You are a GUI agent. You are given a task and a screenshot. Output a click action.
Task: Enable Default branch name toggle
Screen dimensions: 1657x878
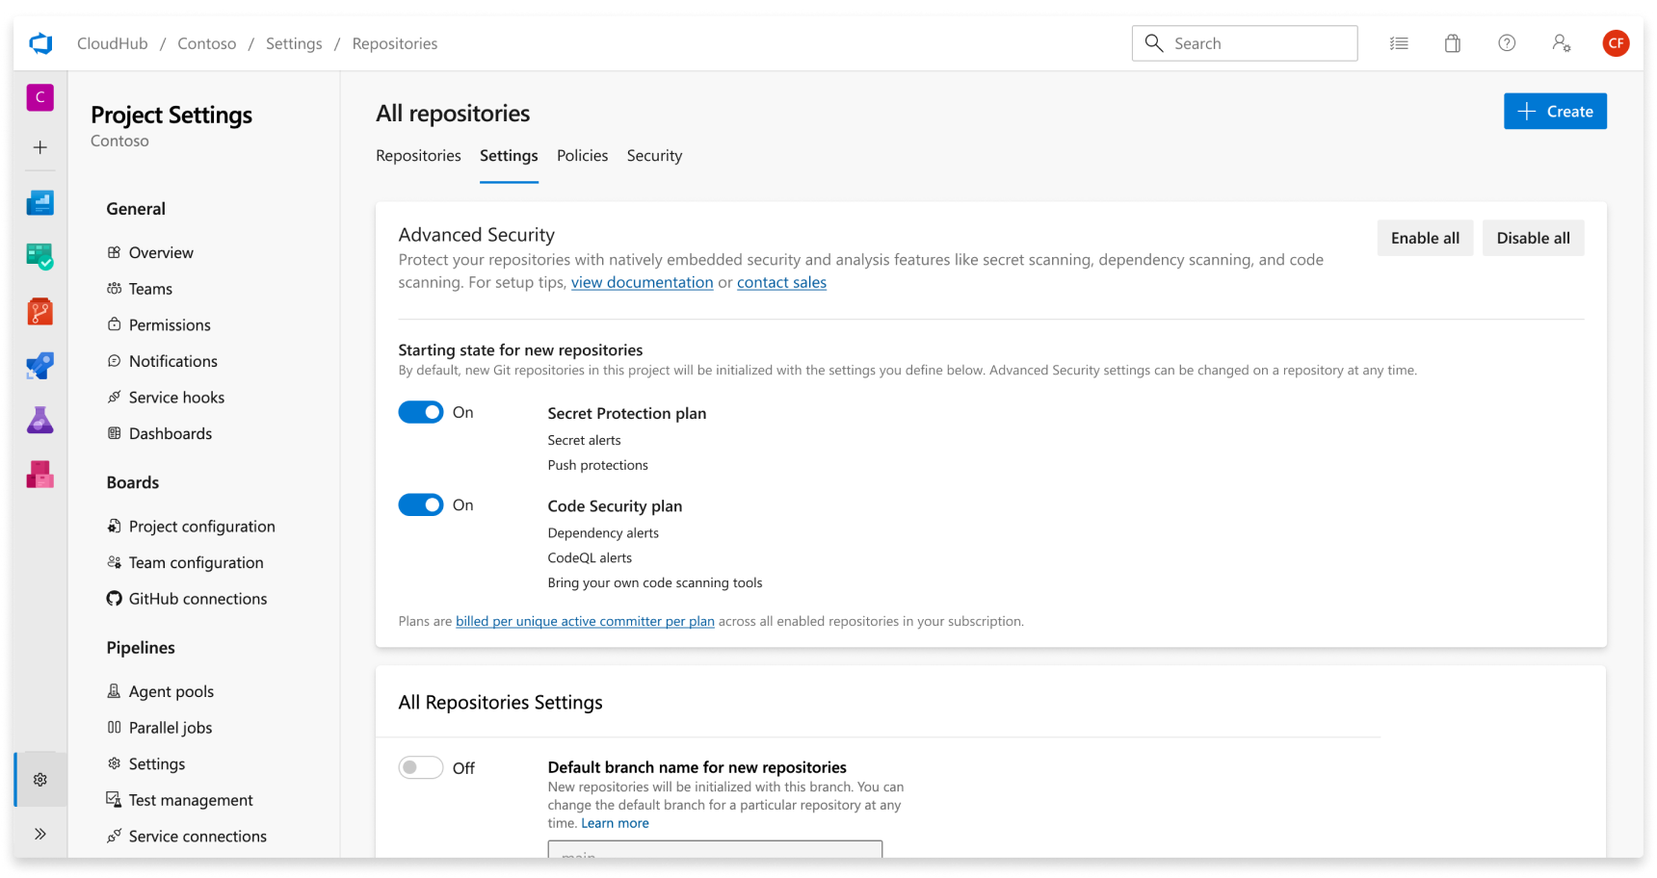coord(421,767)
